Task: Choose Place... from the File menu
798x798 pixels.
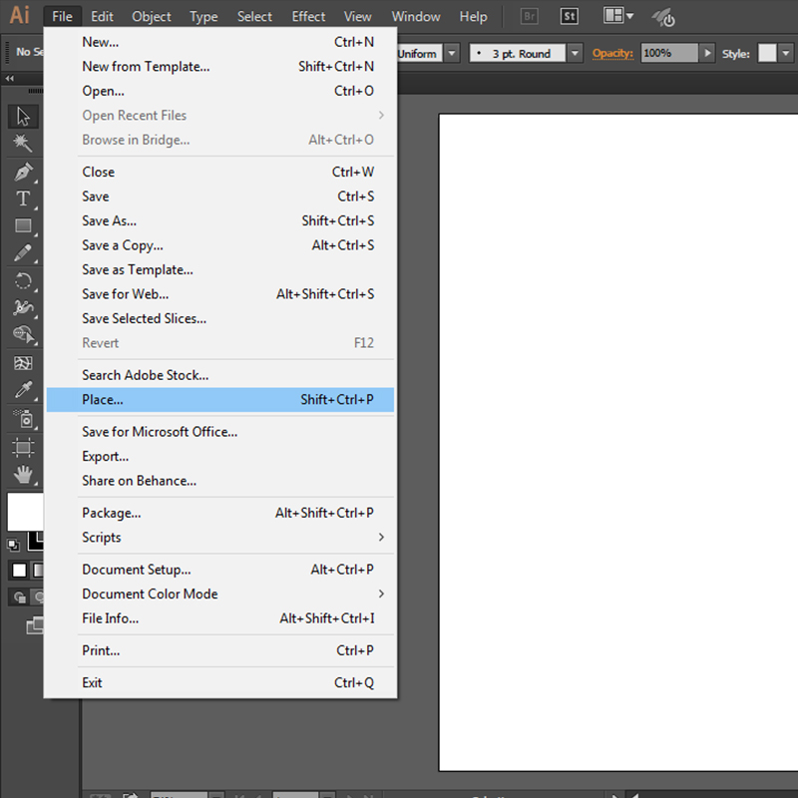Action: click(103, 400)
